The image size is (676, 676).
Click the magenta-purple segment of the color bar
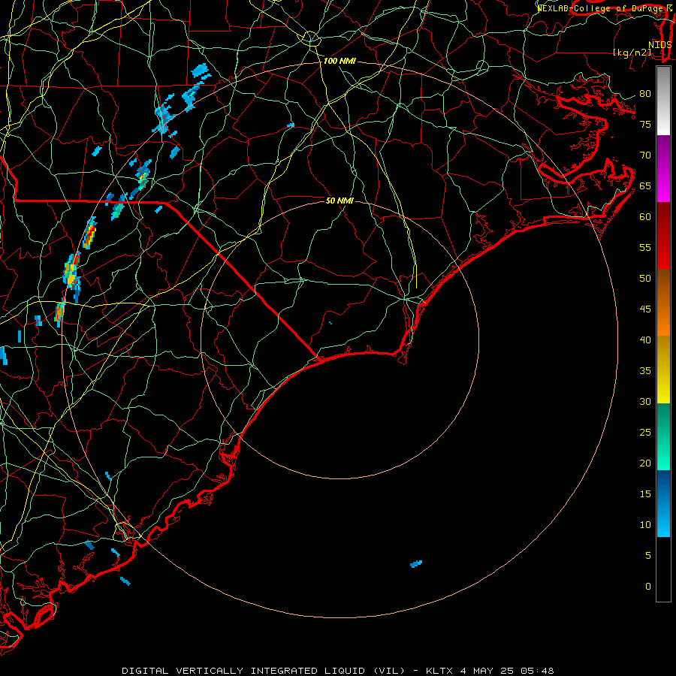pos(663,169)
